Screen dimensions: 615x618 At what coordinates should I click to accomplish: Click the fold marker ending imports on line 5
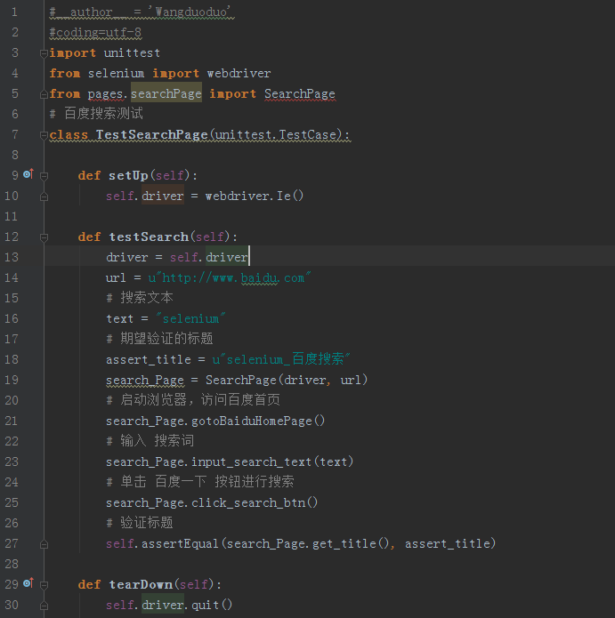44,94
